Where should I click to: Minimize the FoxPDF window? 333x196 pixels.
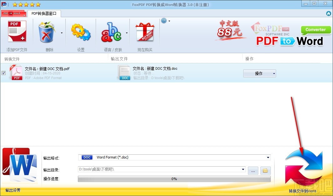[x=306, y=4]
